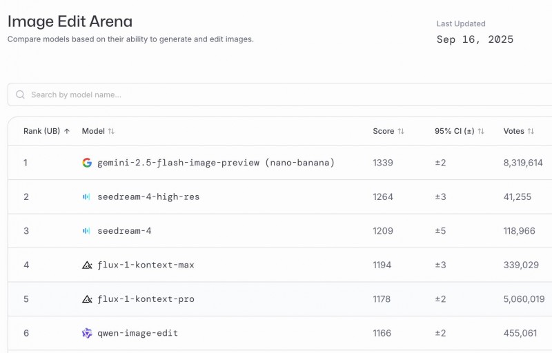
Task: Click the Google logo beside gemini-2.5-flash-image-preview
Action: pyautogui.click(x=87, y=163)
